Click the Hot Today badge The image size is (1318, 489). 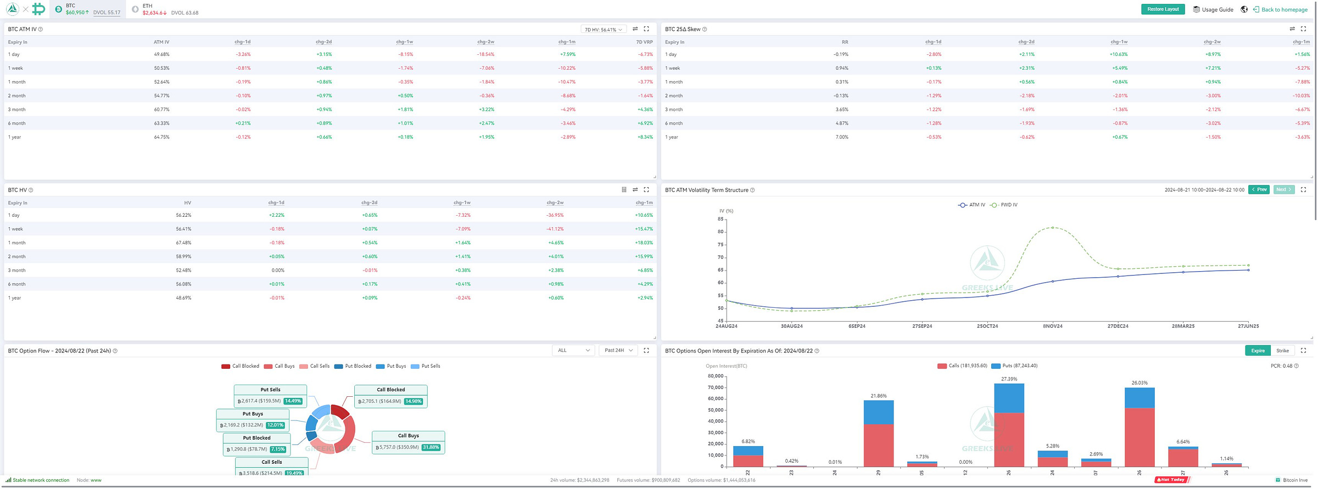point(1171,480)
